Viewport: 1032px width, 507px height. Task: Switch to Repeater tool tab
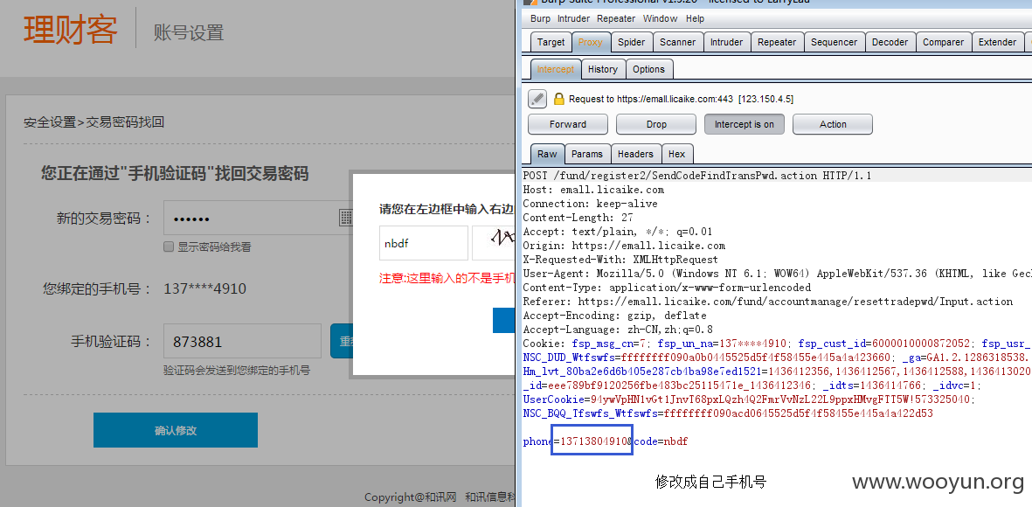click(x=777, y=42)
